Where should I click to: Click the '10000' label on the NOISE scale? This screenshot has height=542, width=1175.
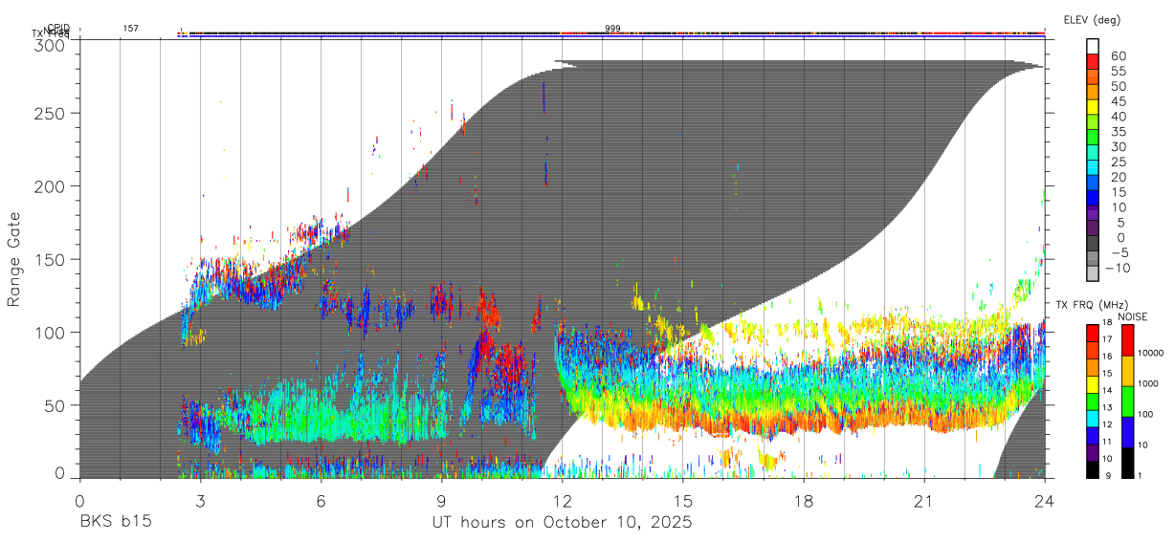click(x=1149, y=354)
